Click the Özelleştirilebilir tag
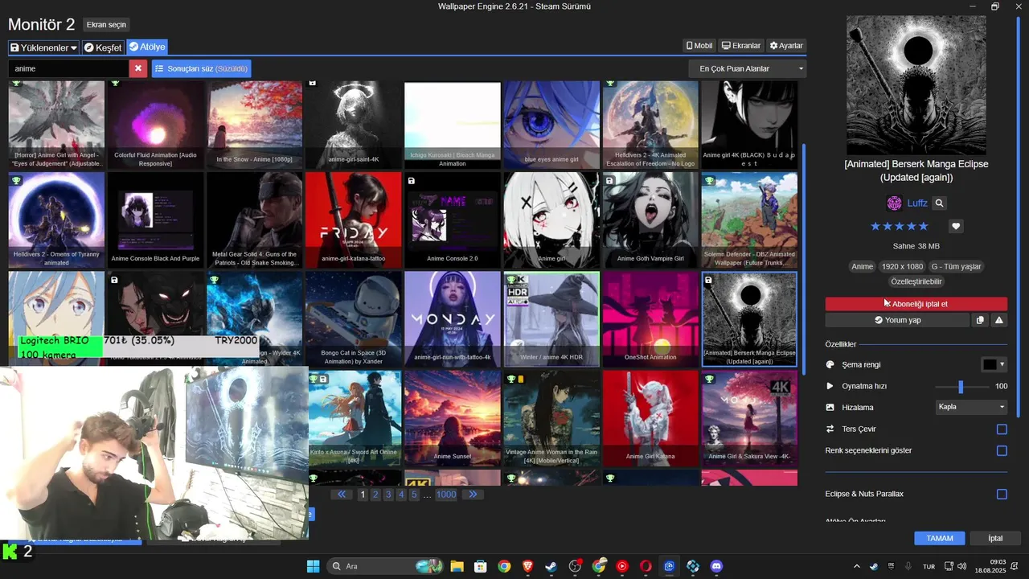Viewport: 1029px width, 579px height. [916, 281]
